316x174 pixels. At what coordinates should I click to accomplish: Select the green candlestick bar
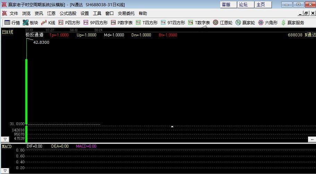[26, 92]
